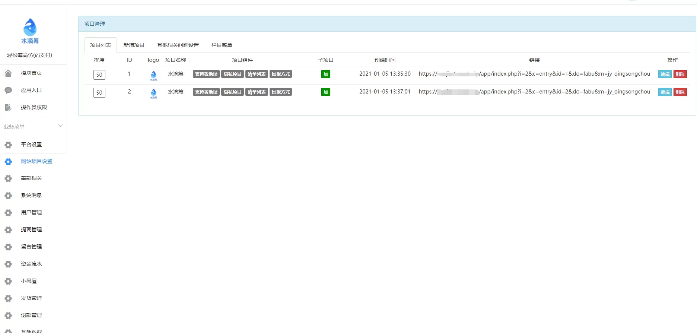Click green 加 button for project 1
Screen dimensions: 697x333
(325, 74)
